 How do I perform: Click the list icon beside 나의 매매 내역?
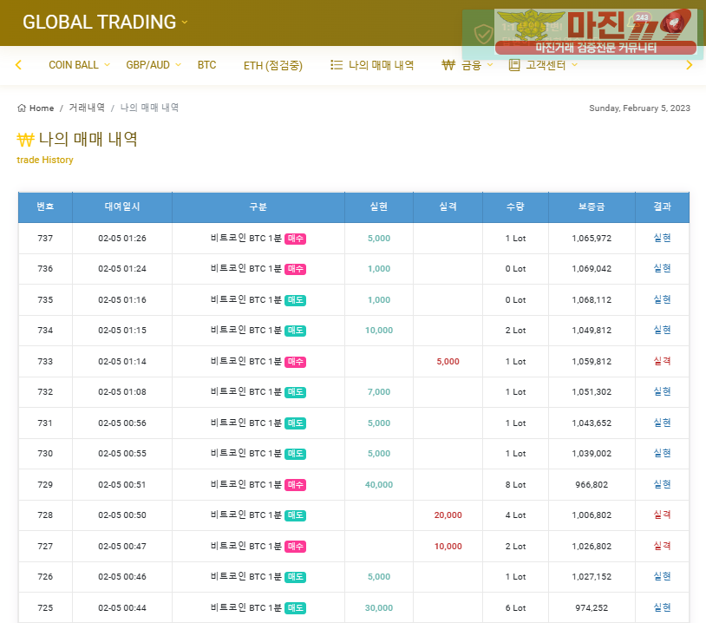point(337,65)
